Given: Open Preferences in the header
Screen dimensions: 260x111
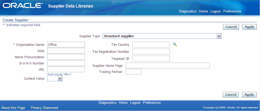Looking at the screenshot, I should 232,11.
